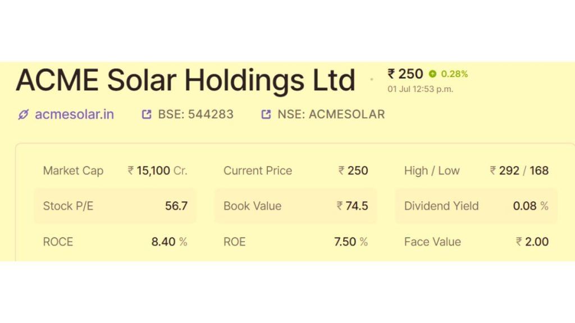Click the 01 Jul 12:53 p.m. timestamp
Viewport: 575px width, 323px height.
pos(420,89)
